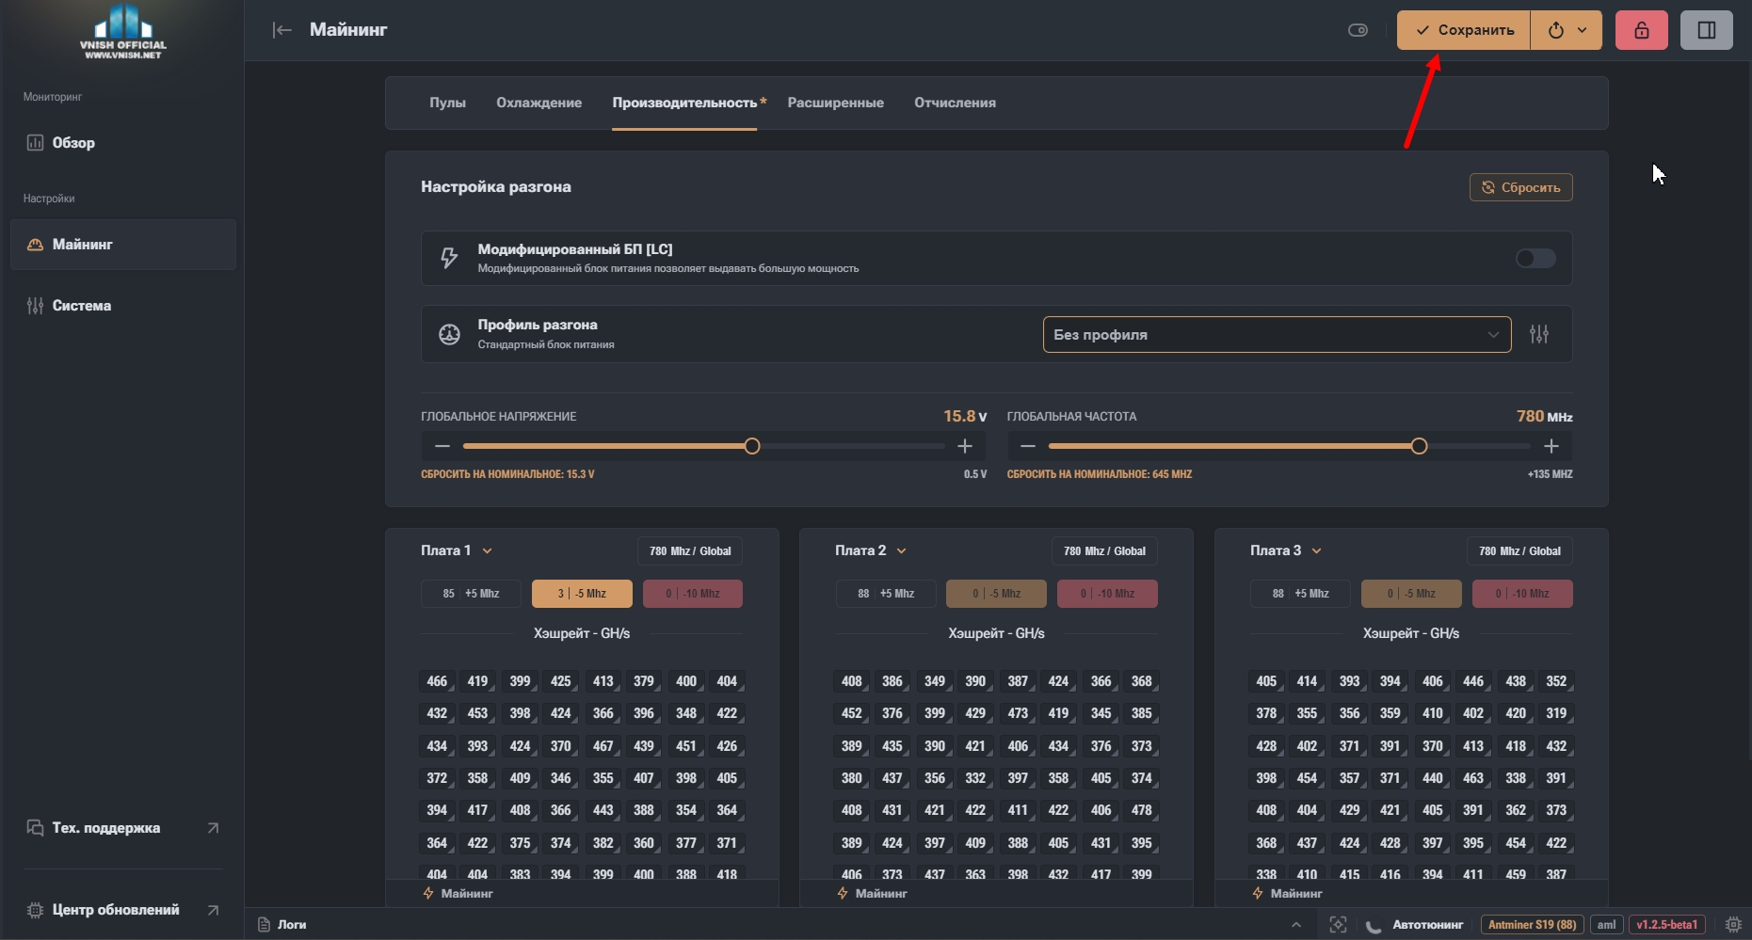
Task: Open the dropdown arrow next to power icon
Action: pos(1583,30)
